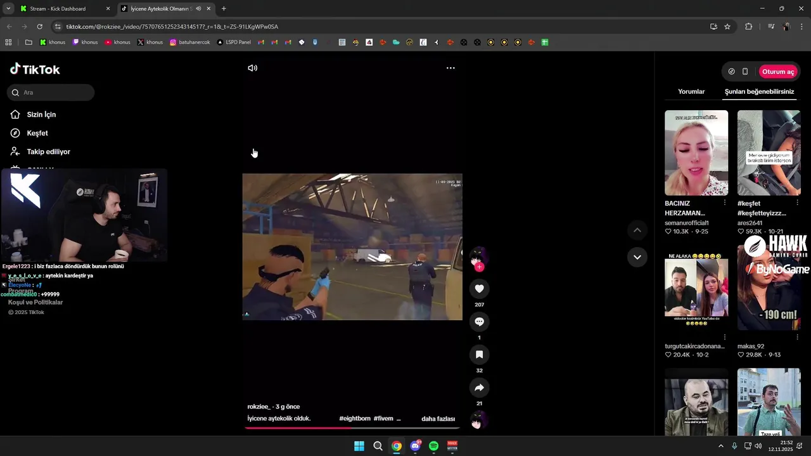Open the tab search dropdown

(8, 9)
